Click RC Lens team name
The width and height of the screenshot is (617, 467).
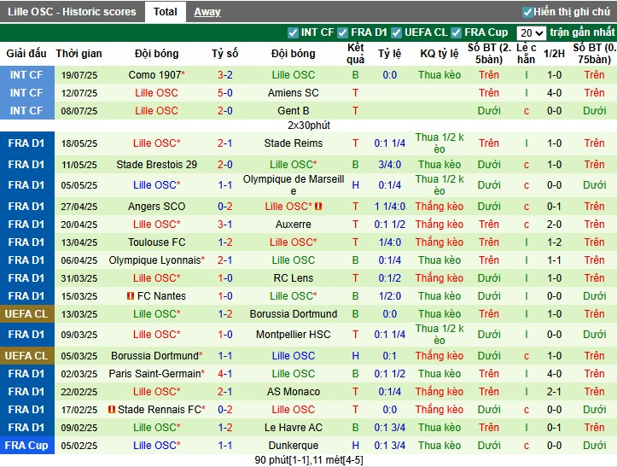coord(294,278)
